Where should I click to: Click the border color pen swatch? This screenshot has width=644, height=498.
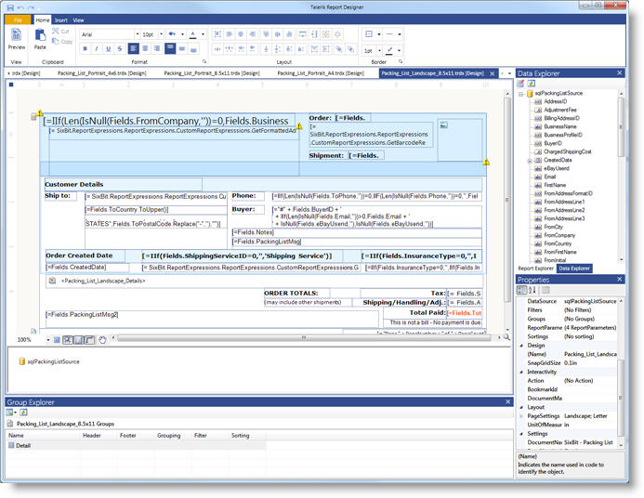click(389, 50)
